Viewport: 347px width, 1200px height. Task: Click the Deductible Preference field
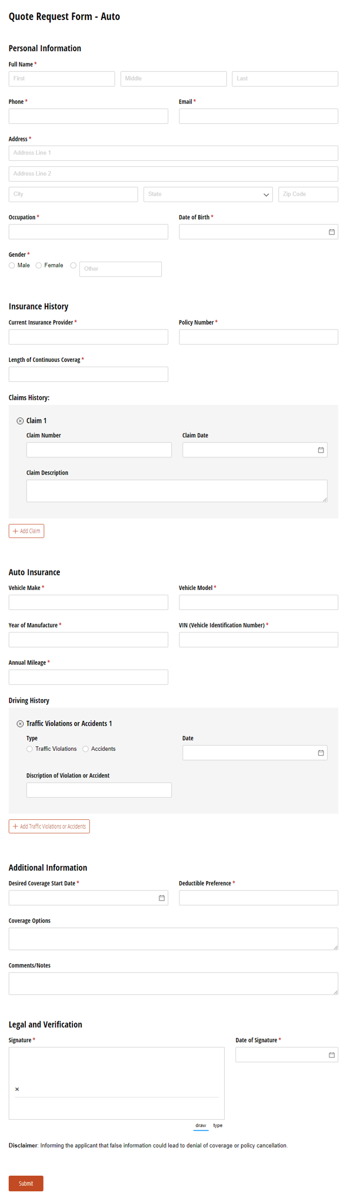point(259,898)
